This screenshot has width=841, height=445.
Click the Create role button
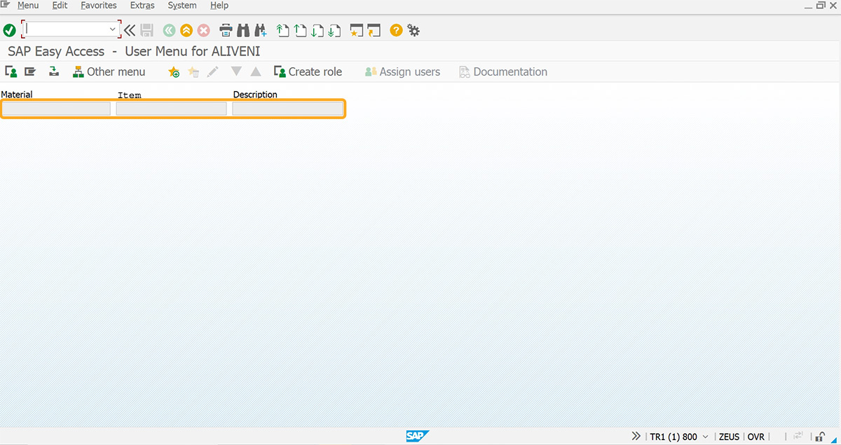coord(308,71)
